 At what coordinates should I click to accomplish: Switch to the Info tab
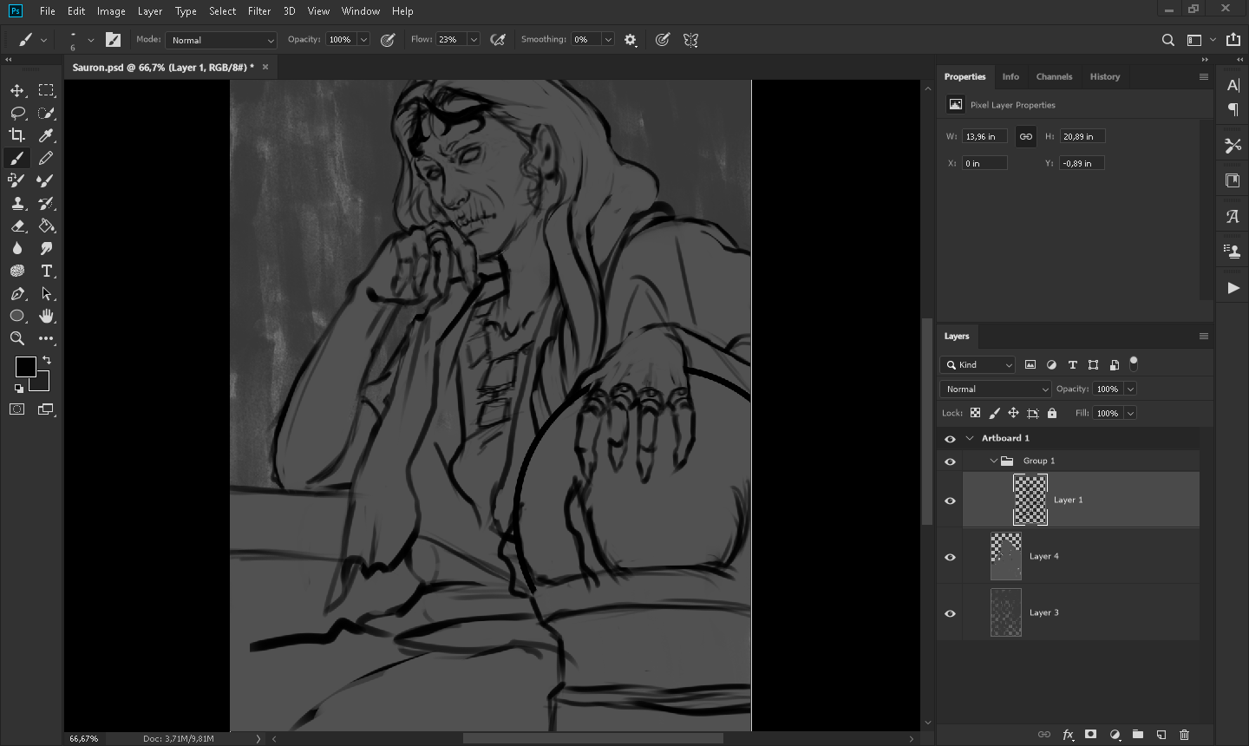(1010, 76)
